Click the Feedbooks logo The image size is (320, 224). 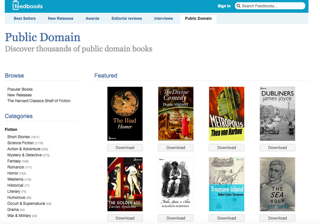coord(28,5)
